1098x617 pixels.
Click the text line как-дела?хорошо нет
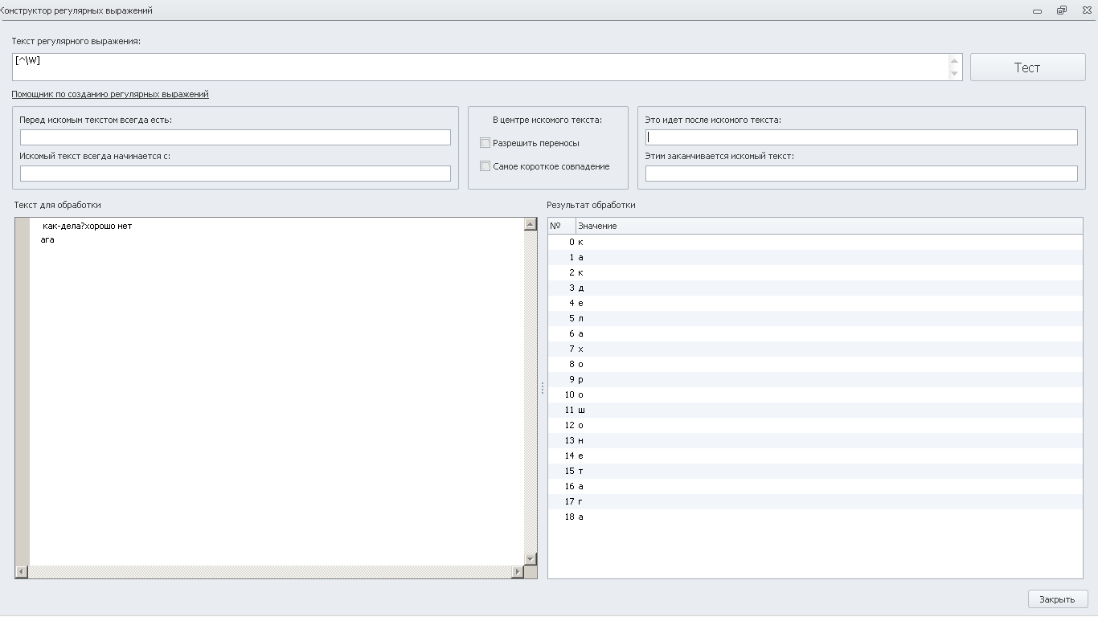click(87, 226)
